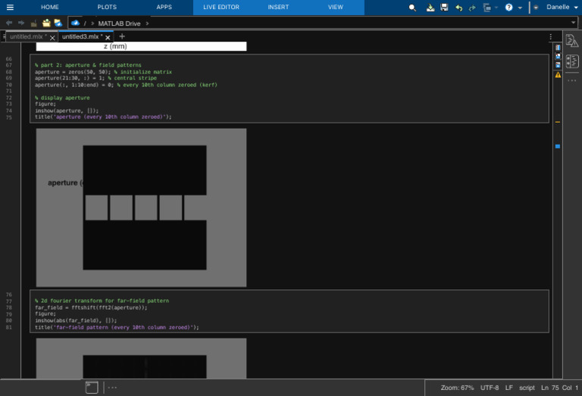Switch to output inline view
This screenshot has height=396, width=582.
click(x=559, y=56)
